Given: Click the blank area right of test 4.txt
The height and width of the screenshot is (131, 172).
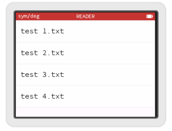Looking at the screenshot, I should pos(109,97).
